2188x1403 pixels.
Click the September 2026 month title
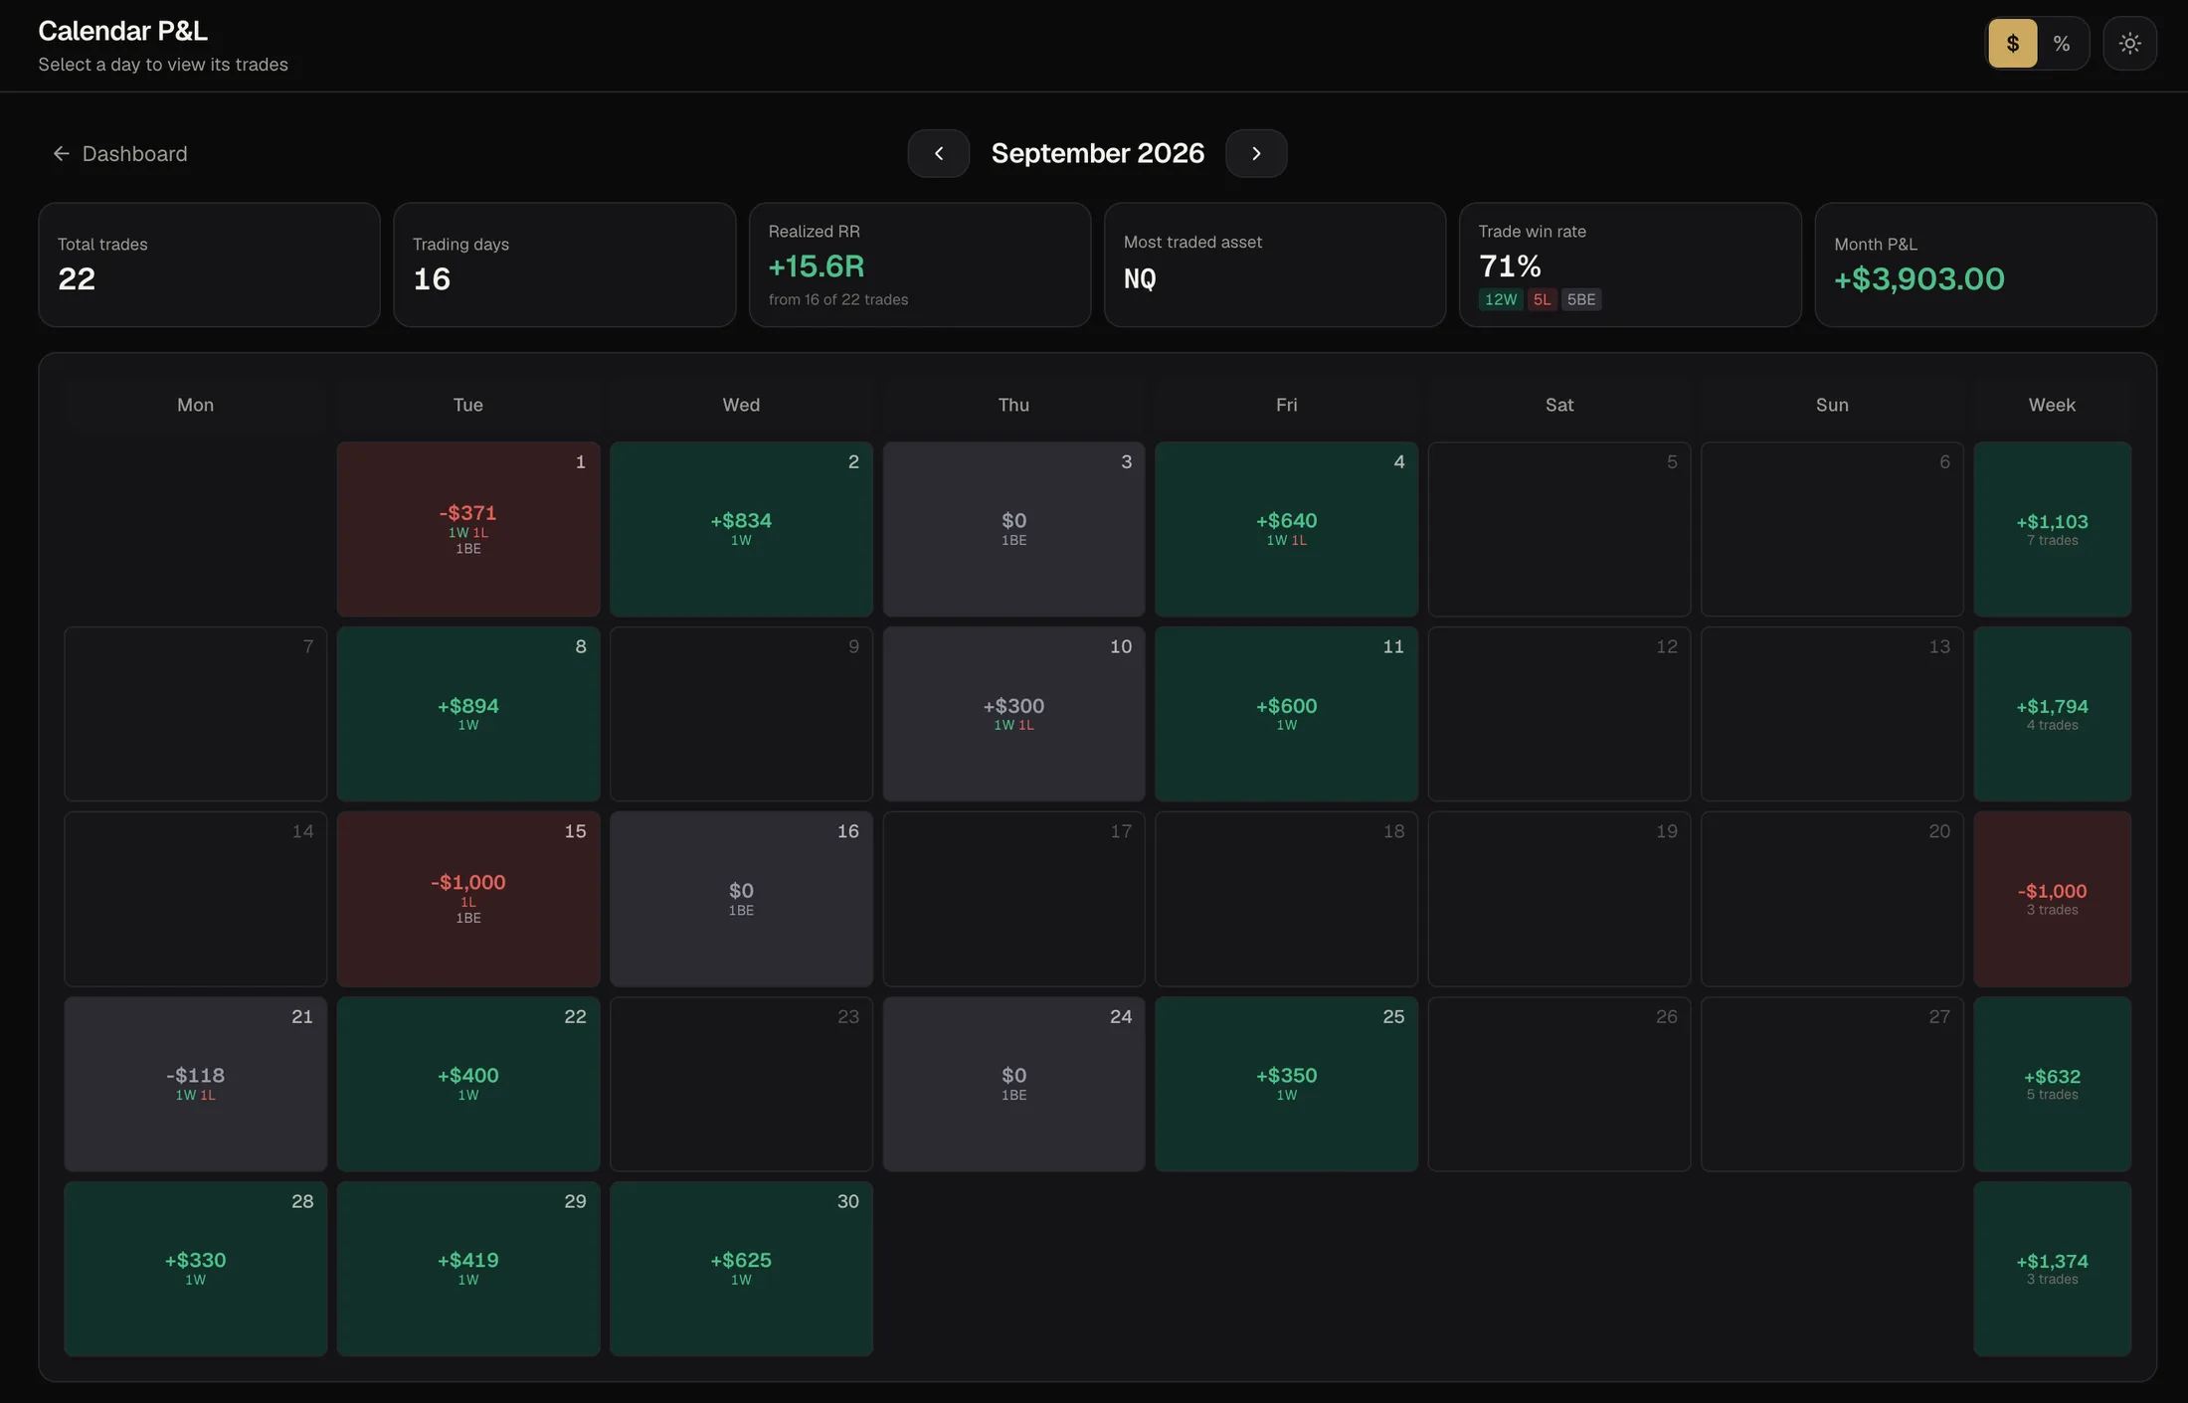click(1097, 153)
